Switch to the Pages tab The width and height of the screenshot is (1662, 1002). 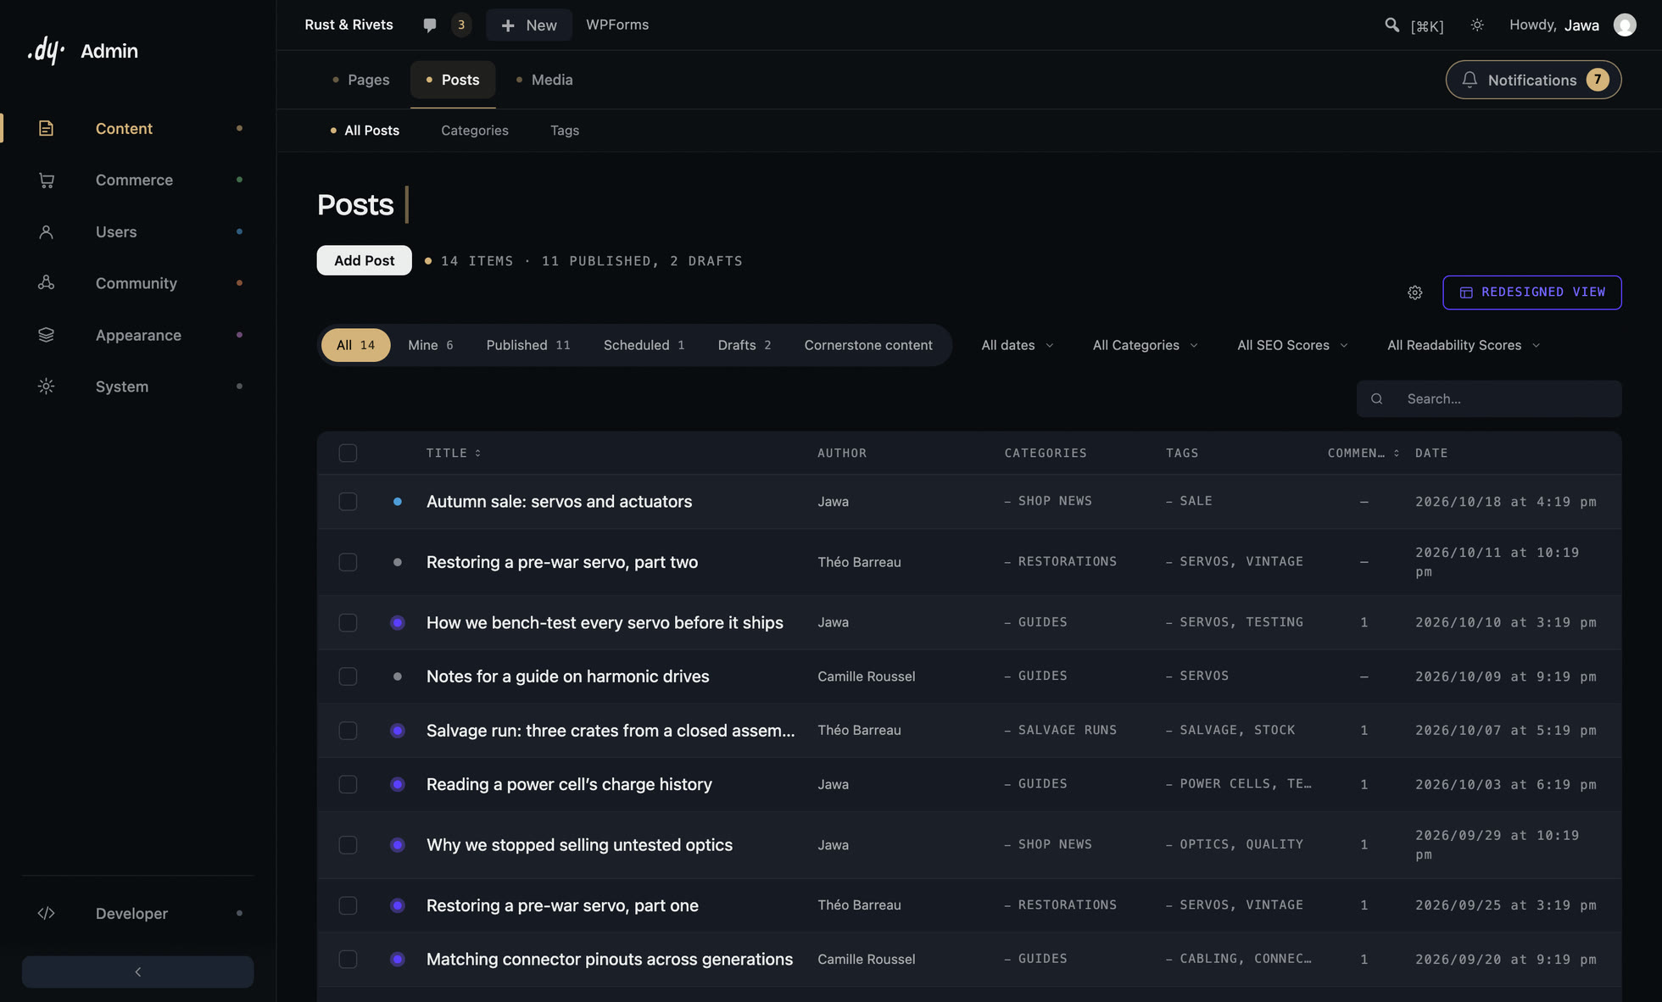coord(360,80)
